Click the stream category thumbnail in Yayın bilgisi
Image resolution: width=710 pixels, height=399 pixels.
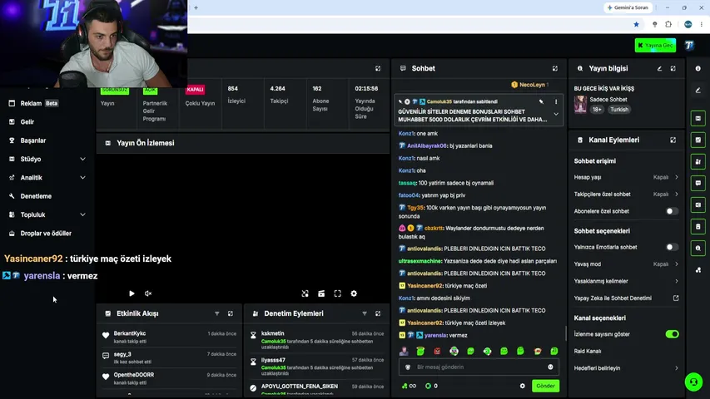click(x=580, y=105)
